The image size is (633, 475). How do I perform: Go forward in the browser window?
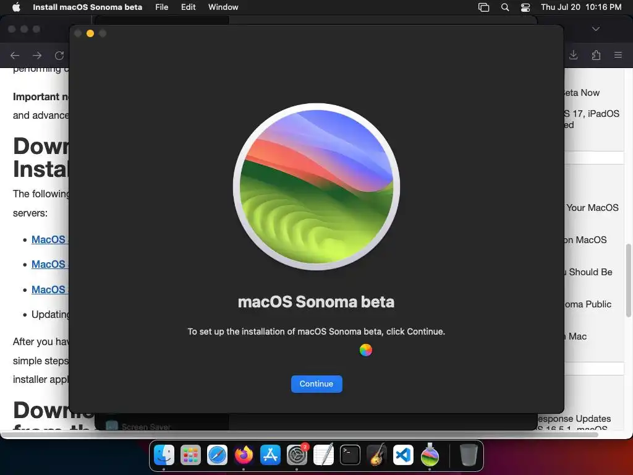point(37,55)
